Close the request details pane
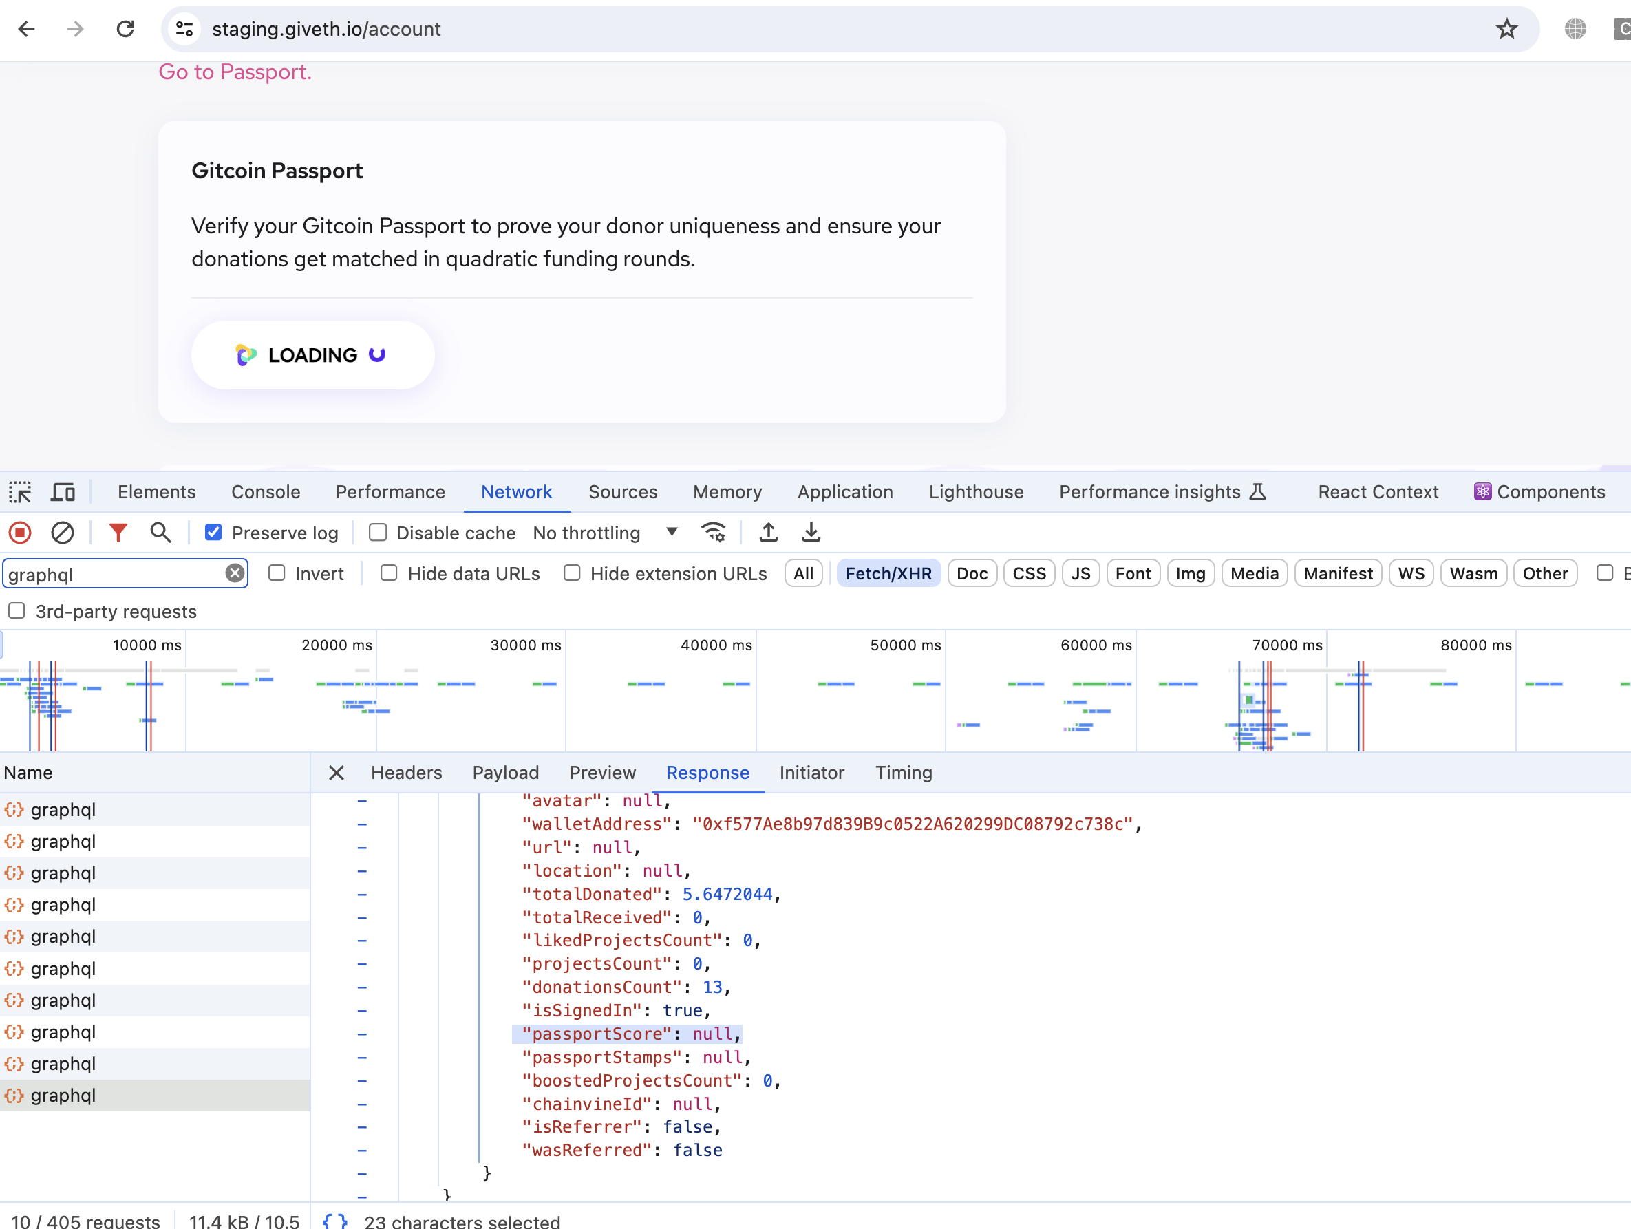This screenshot has height=1229, width=1631. (337, 772)
